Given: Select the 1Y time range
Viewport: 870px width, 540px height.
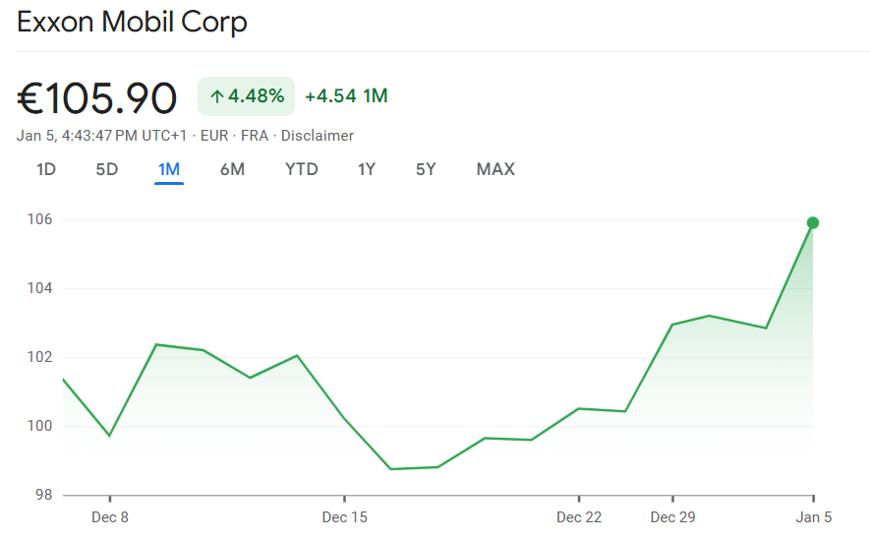Looking at the screenshot, I should click(367, 169).
